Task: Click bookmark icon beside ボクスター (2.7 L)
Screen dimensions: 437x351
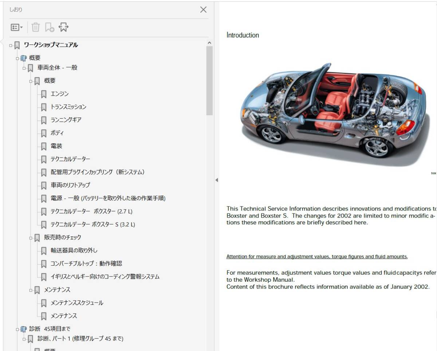Action: coord(44,212)
